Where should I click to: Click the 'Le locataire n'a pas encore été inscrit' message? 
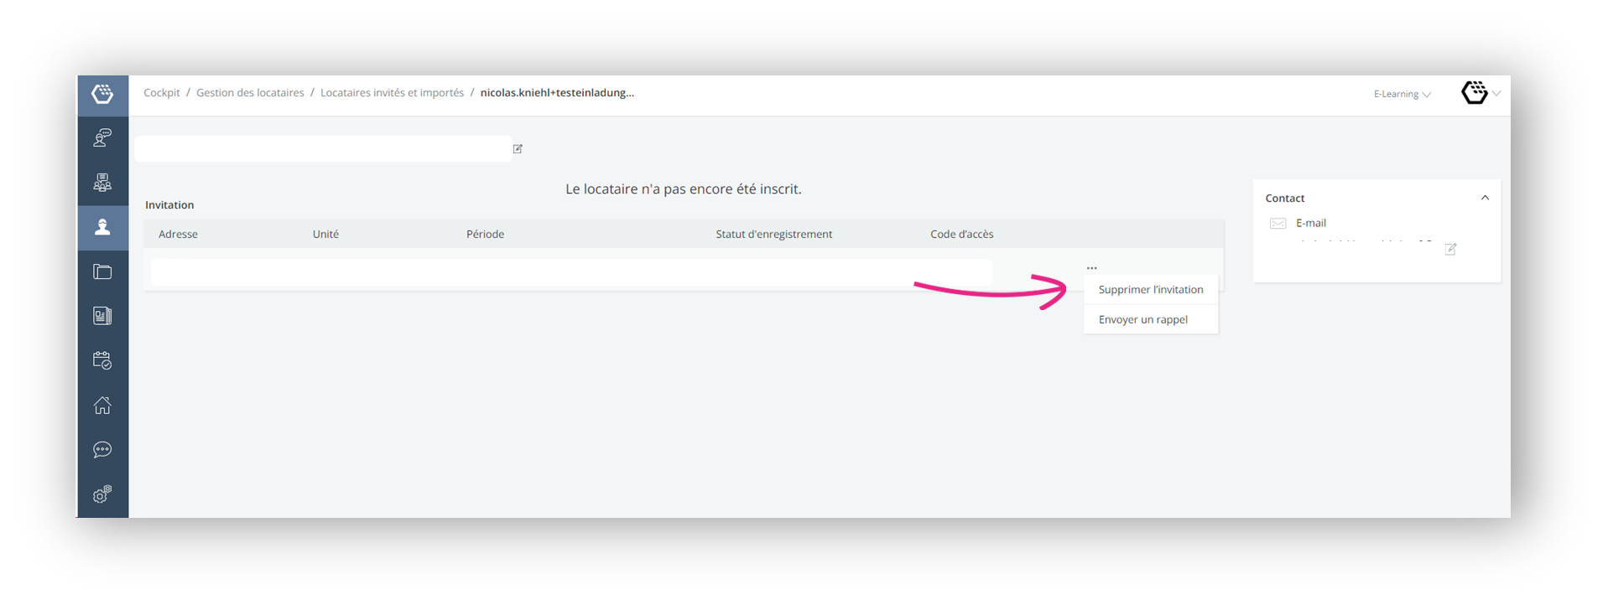(x=683, y=189)
